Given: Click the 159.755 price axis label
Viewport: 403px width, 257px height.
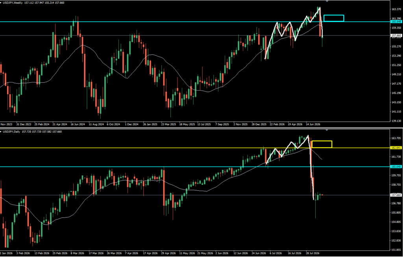Looking at the screenshot, I should [x=396, y=175].
